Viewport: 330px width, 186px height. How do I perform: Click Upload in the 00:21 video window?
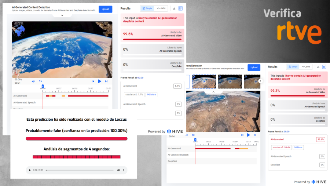coord(106,9)
